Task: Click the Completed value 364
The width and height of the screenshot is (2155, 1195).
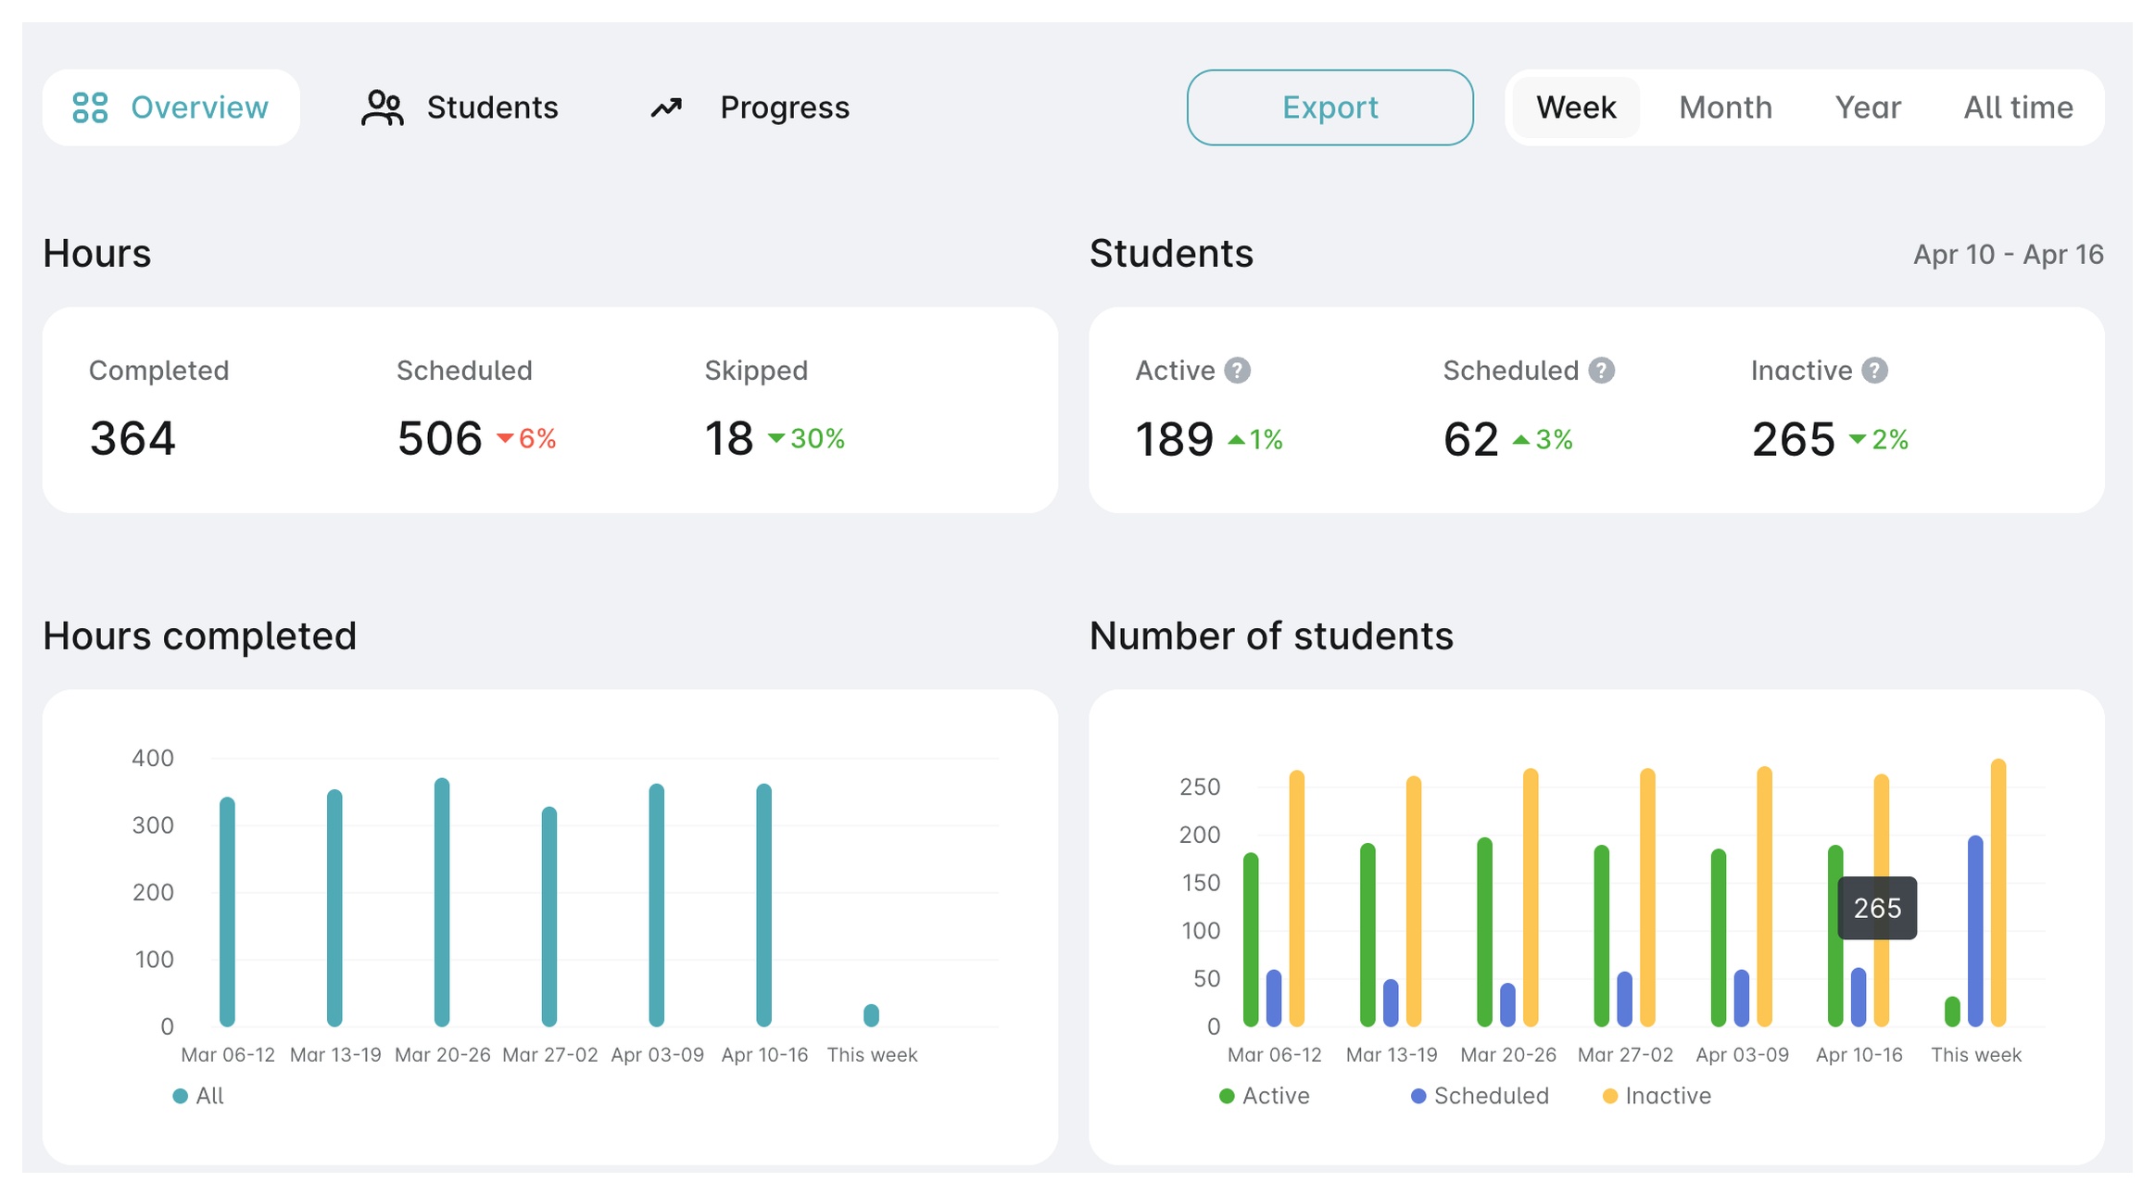Action: coord(132,438)
